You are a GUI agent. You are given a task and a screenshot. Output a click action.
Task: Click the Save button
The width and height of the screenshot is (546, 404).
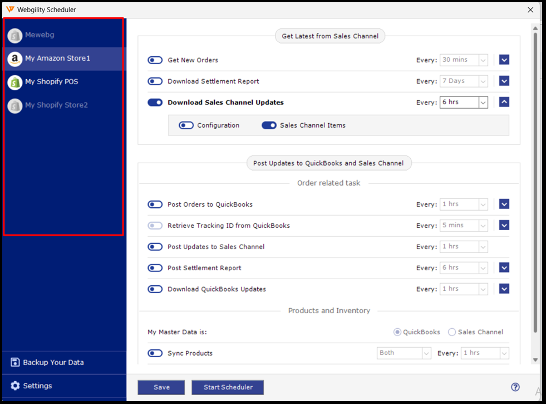tap(161, 387)
